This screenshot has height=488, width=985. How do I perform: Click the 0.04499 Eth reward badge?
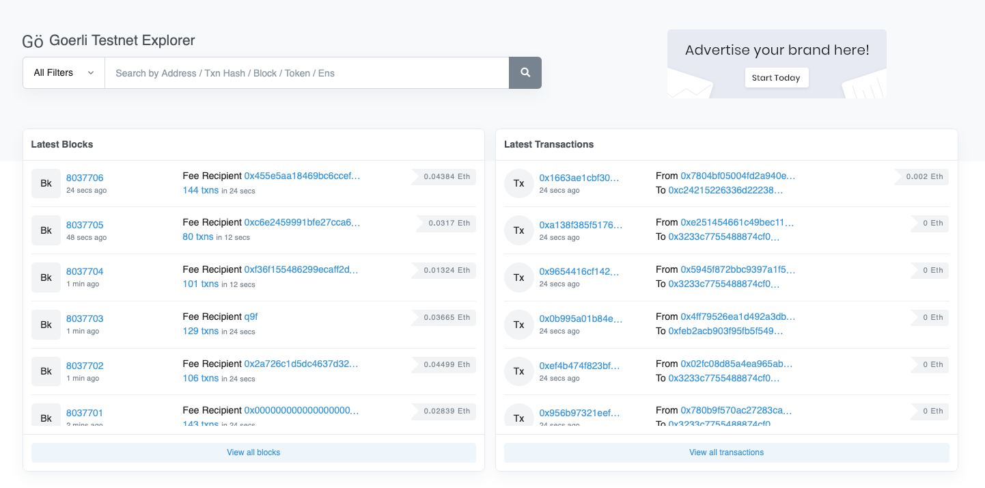443,364
